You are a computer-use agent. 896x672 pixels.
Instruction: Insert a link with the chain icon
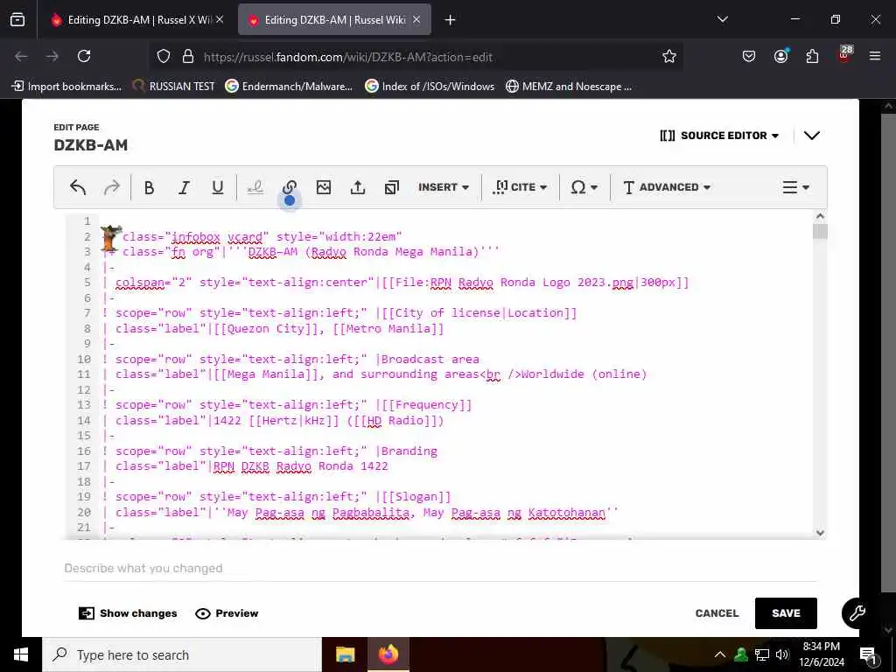(x=290, y=187)
